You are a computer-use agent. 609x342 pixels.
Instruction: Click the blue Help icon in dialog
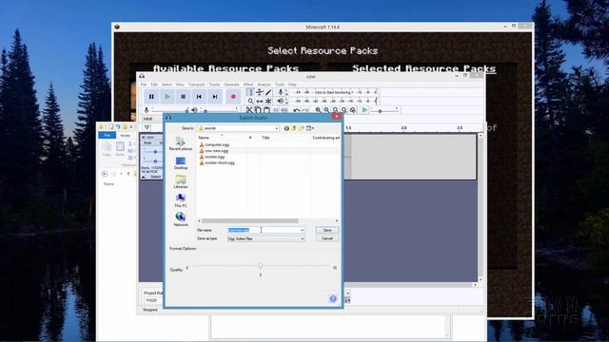tap(333, 298)
